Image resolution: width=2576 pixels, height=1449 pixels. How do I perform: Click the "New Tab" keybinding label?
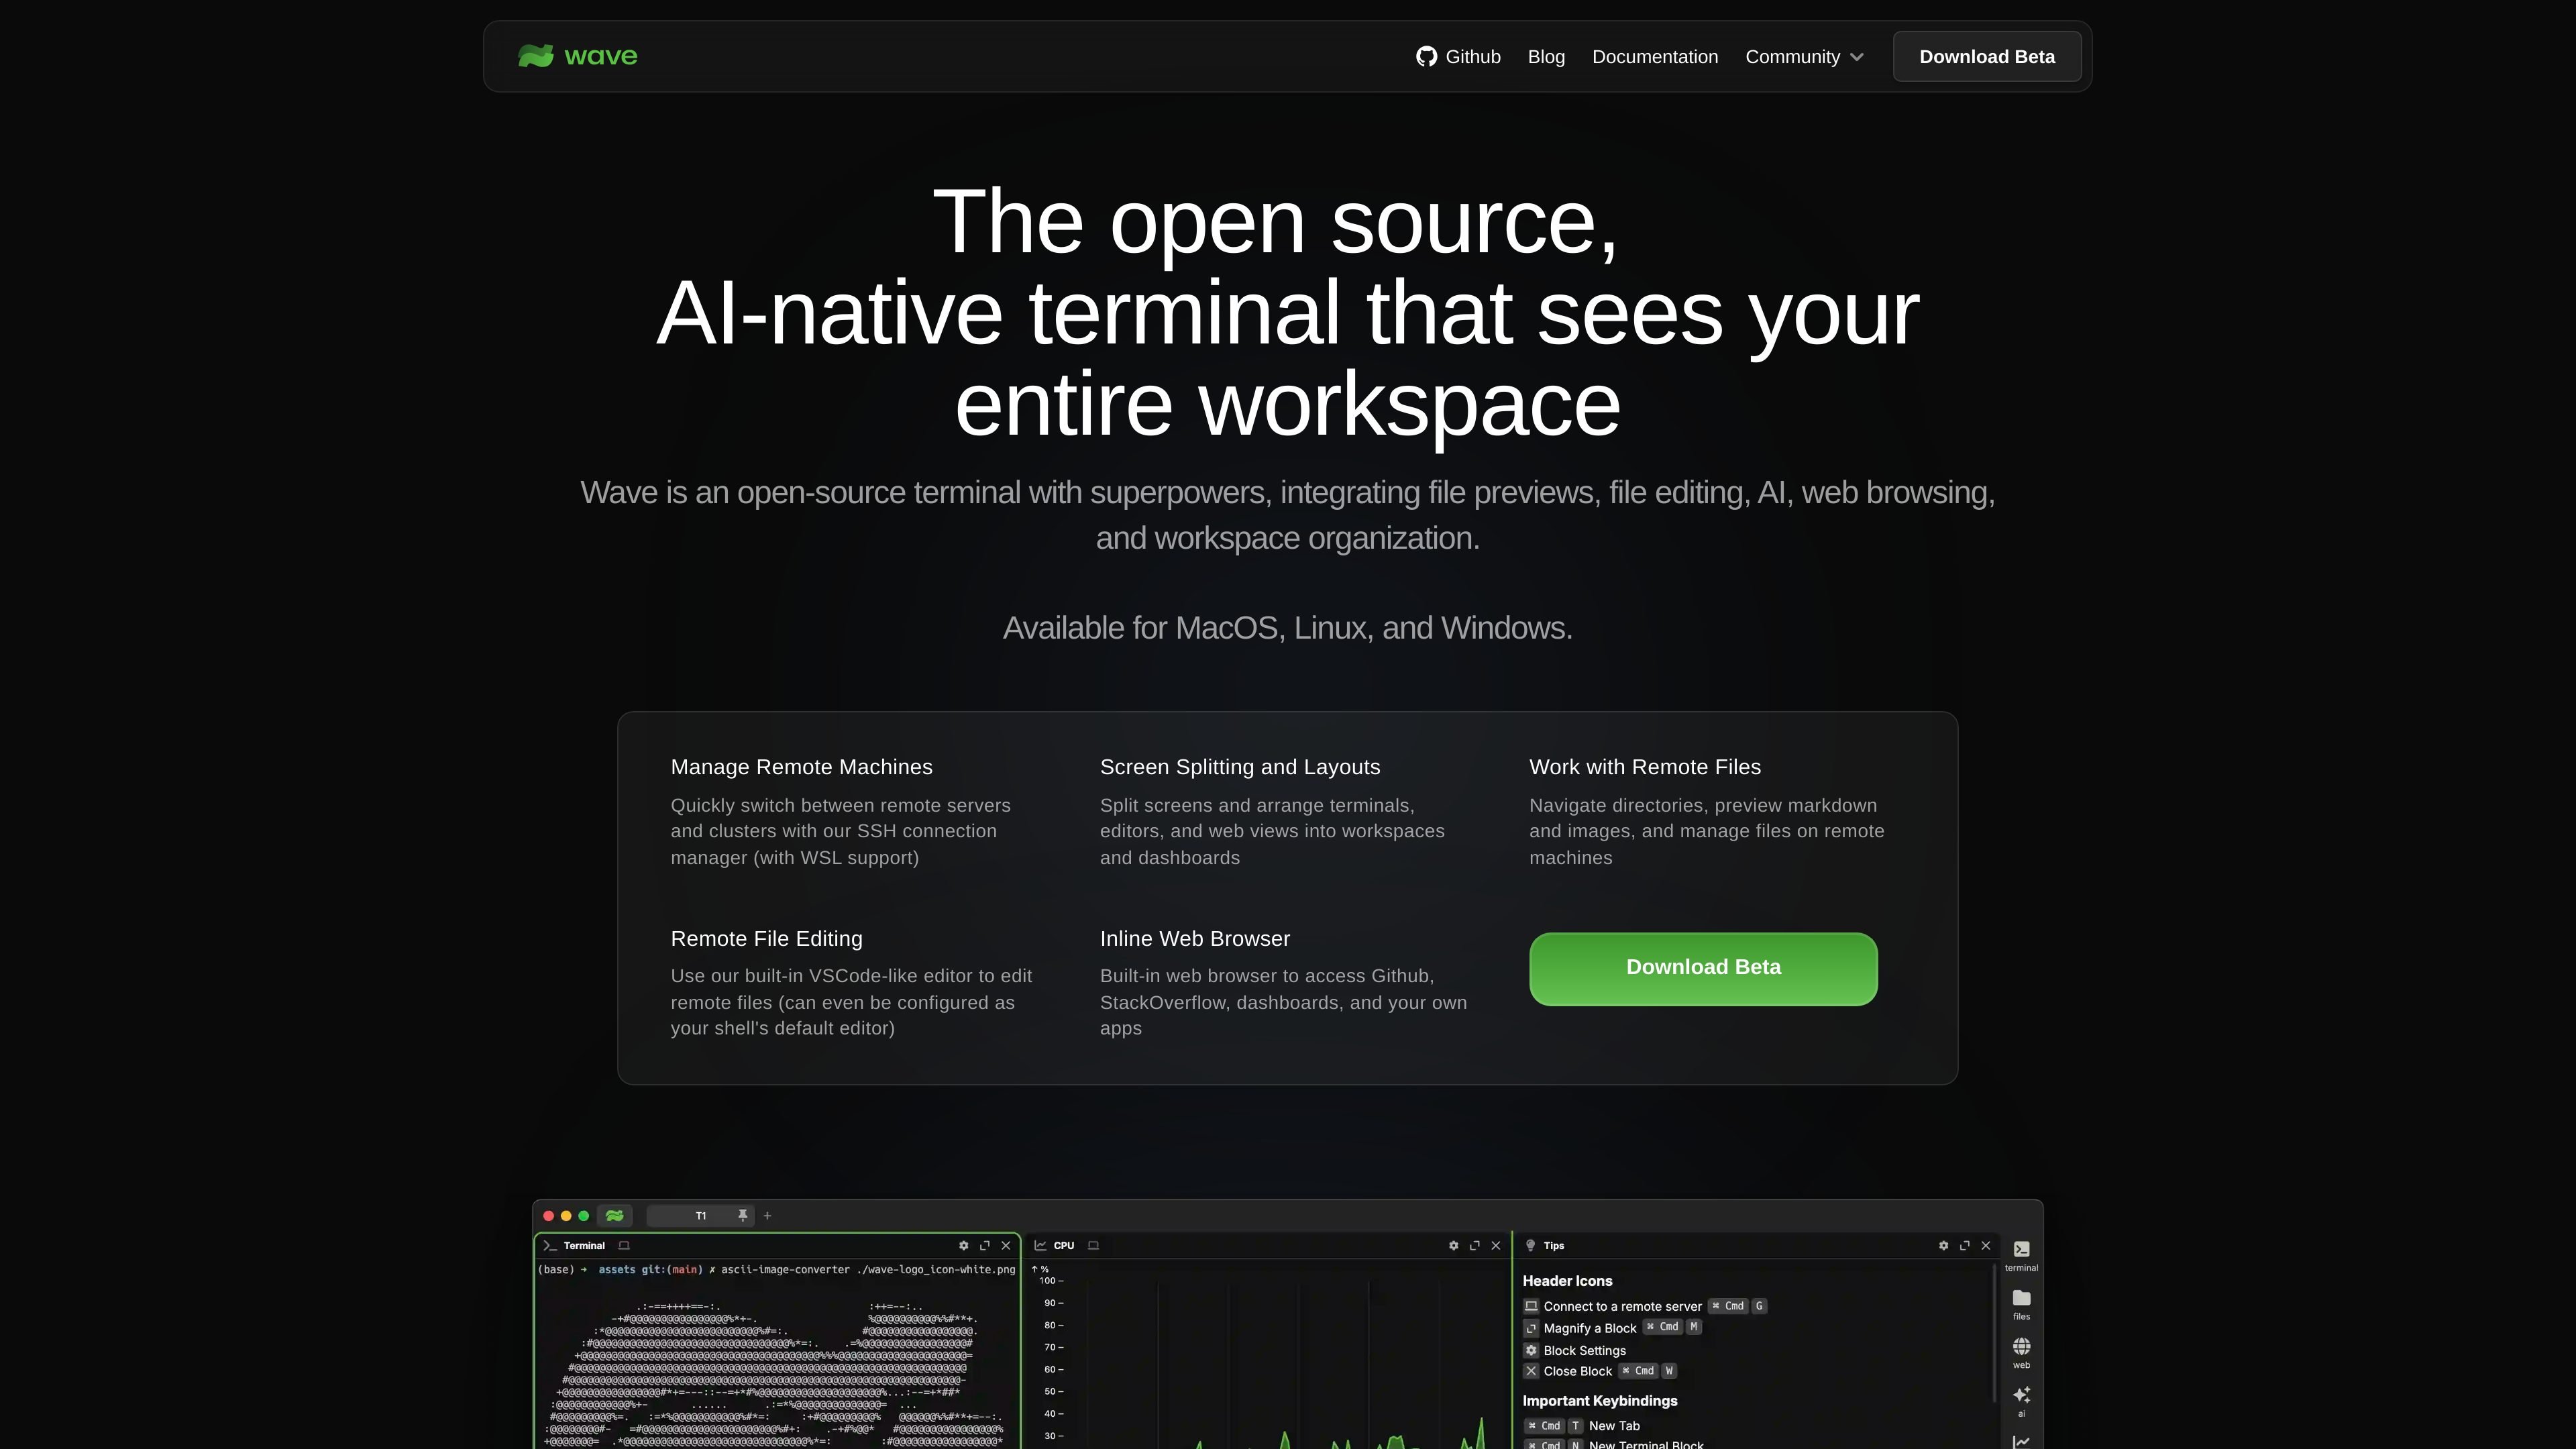(x=1614, y=1426)
